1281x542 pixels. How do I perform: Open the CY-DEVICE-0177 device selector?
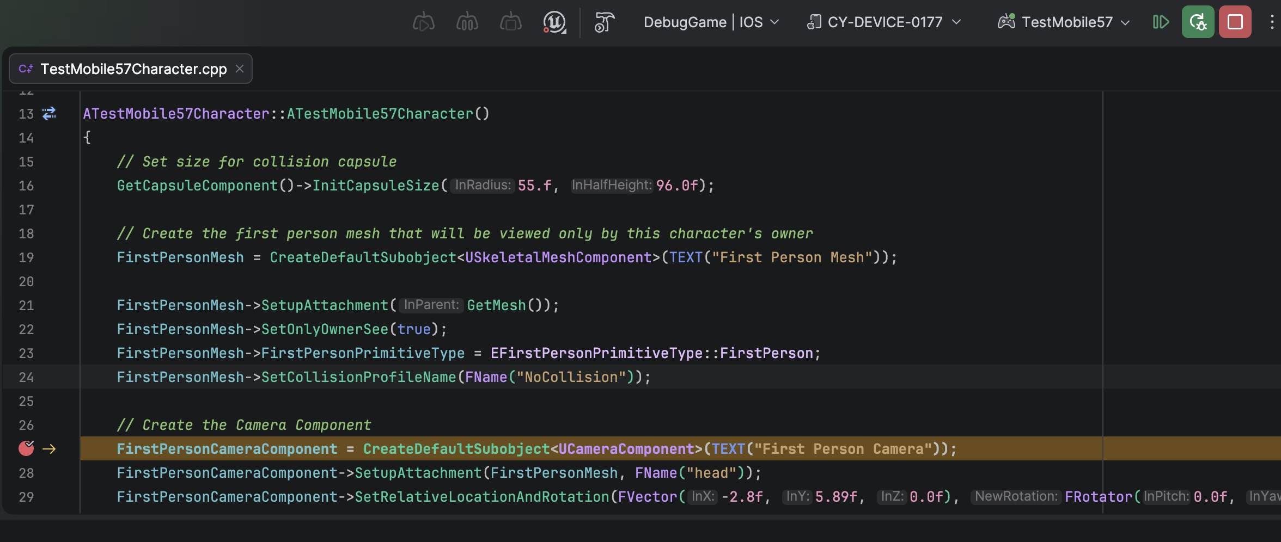[x=883, y=22]
